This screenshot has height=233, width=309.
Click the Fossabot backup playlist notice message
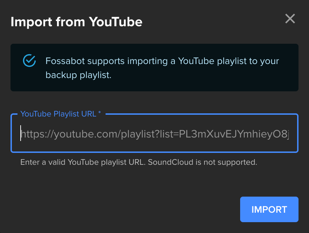[162, 68]
